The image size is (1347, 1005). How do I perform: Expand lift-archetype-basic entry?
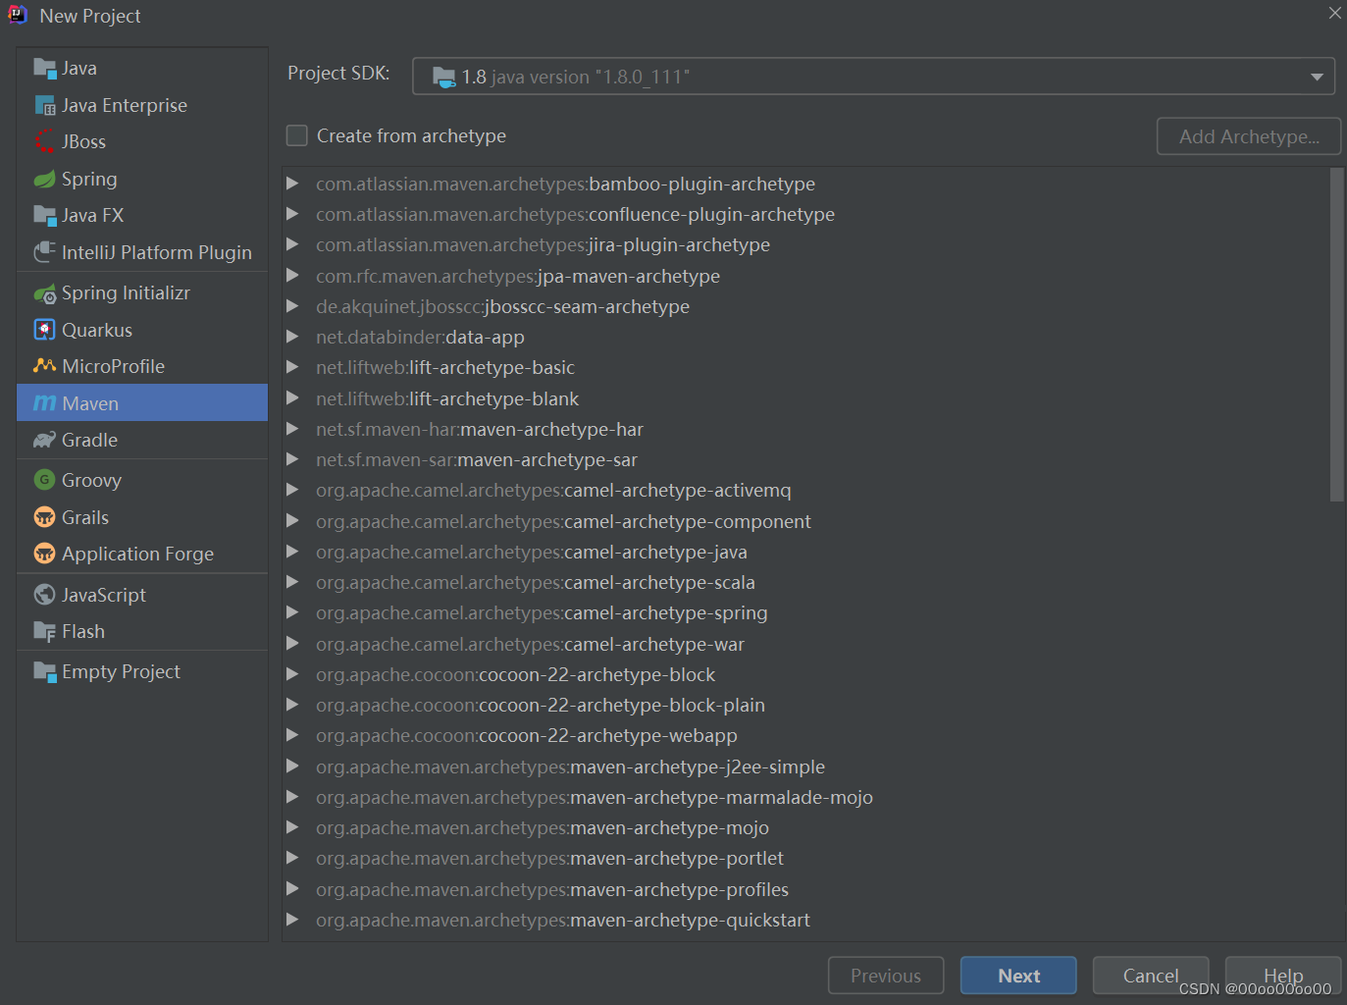pos(292,367)
